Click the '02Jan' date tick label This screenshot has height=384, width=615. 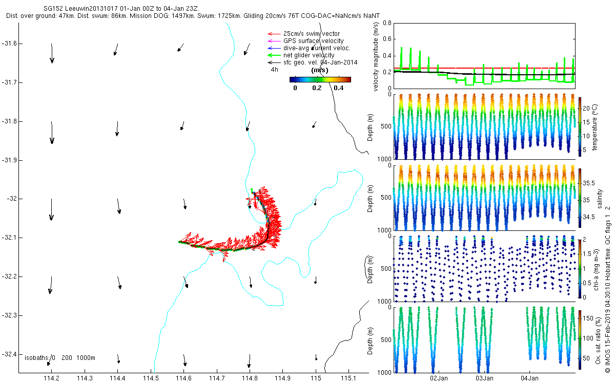click(x=439, y=378)
